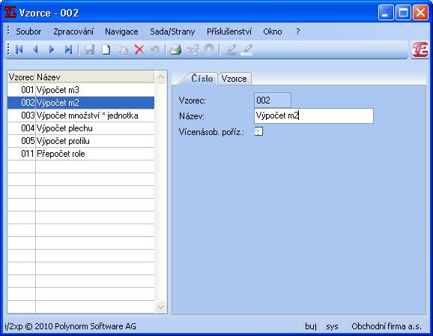Print using the printer icon

(175, 49)
